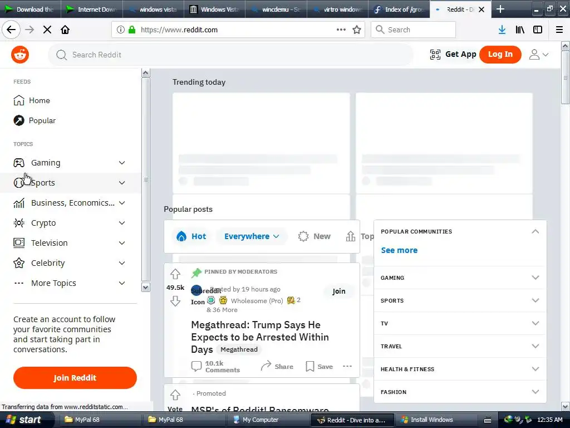Open the user account dropdown
The image size is (570, 428).
[x=539, y=55]
